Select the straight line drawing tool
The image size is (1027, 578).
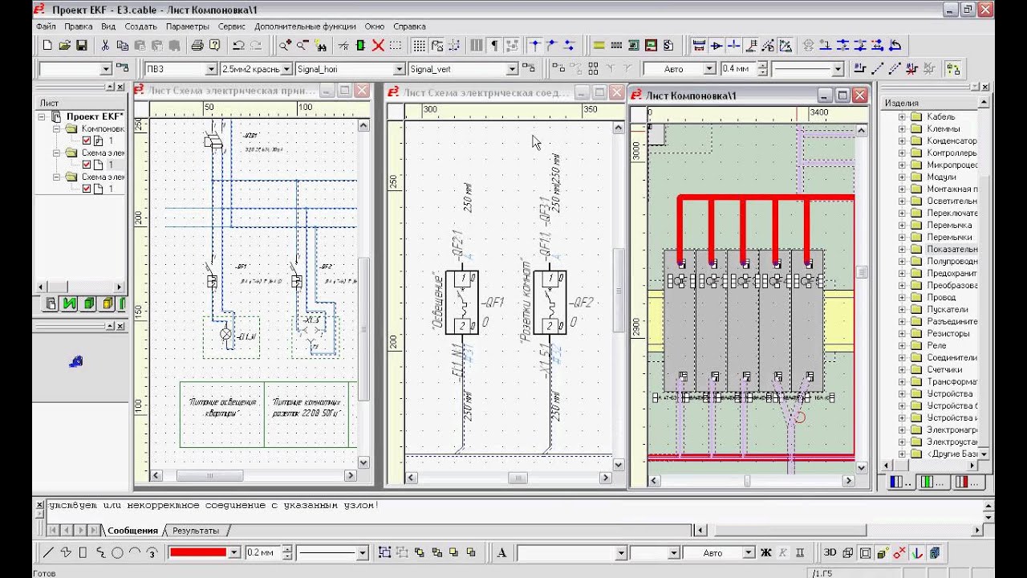[47, 552]
